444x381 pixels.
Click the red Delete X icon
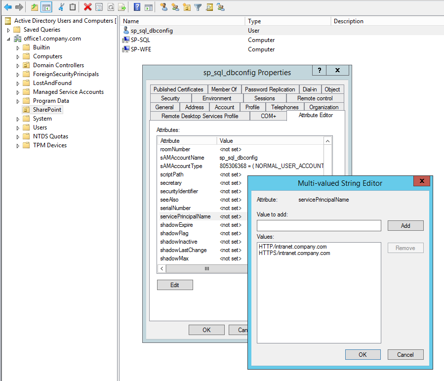tap(87, 7)
